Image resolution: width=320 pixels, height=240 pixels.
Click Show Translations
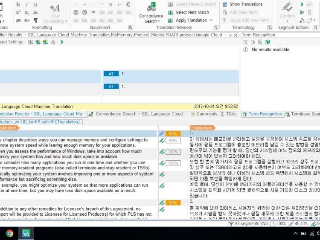[243, 4]
